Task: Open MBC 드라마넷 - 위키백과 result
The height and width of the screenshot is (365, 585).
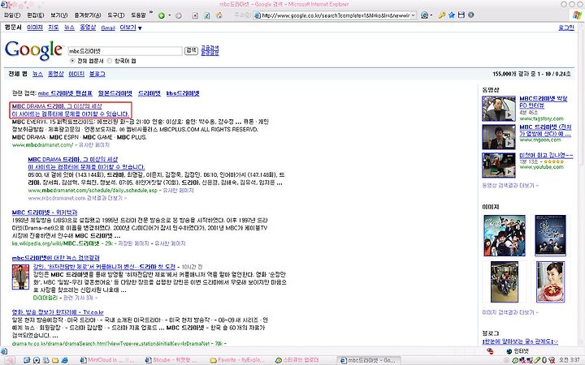Action: click(x=45, y=213)
